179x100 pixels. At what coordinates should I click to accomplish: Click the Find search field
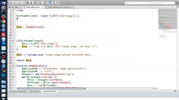pyautogui.click(x=136, y=3)
